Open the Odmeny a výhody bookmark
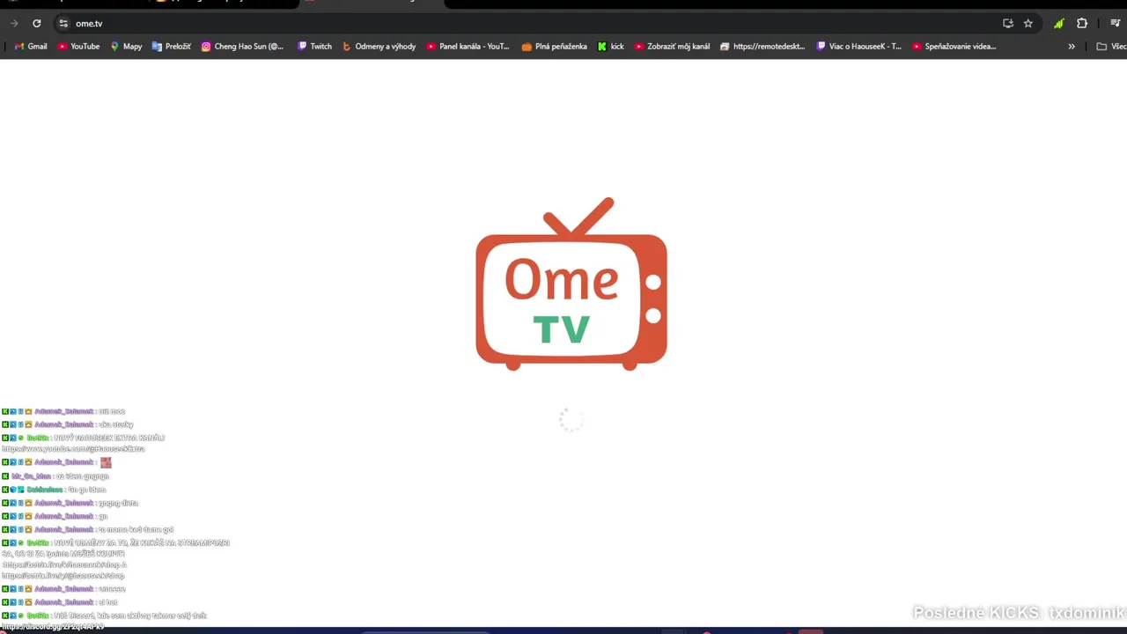This screenshot has height=634, width=1127. click(x=379, y=47)
